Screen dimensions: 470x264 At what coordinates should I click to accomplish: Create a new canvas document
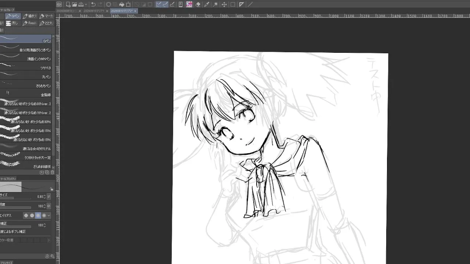[x=68, y=4]
